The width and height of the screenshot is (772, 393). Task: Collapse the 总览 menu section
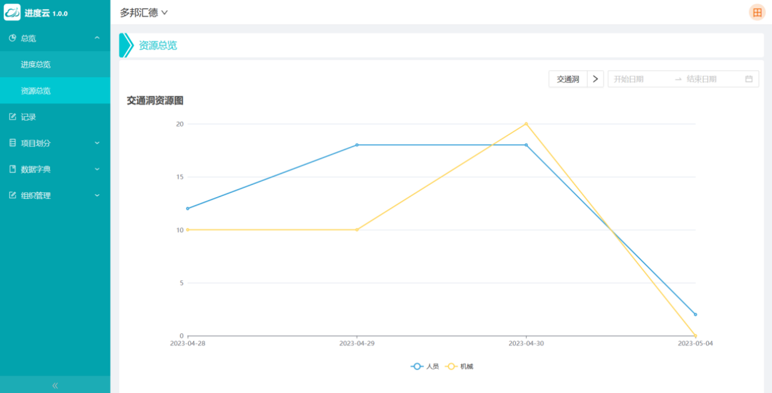coord(97,38)
